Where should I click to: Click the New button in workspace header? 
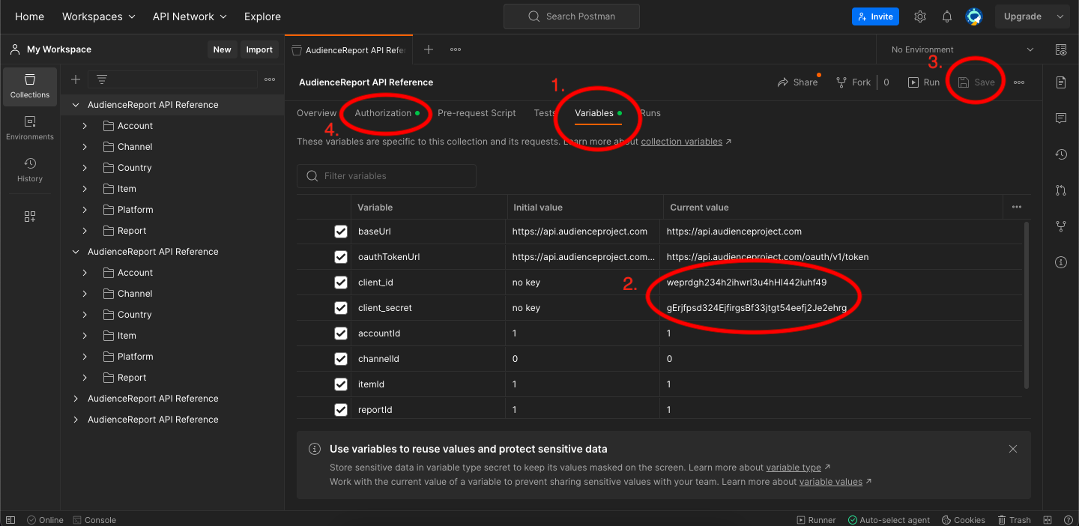coord(223,49)
